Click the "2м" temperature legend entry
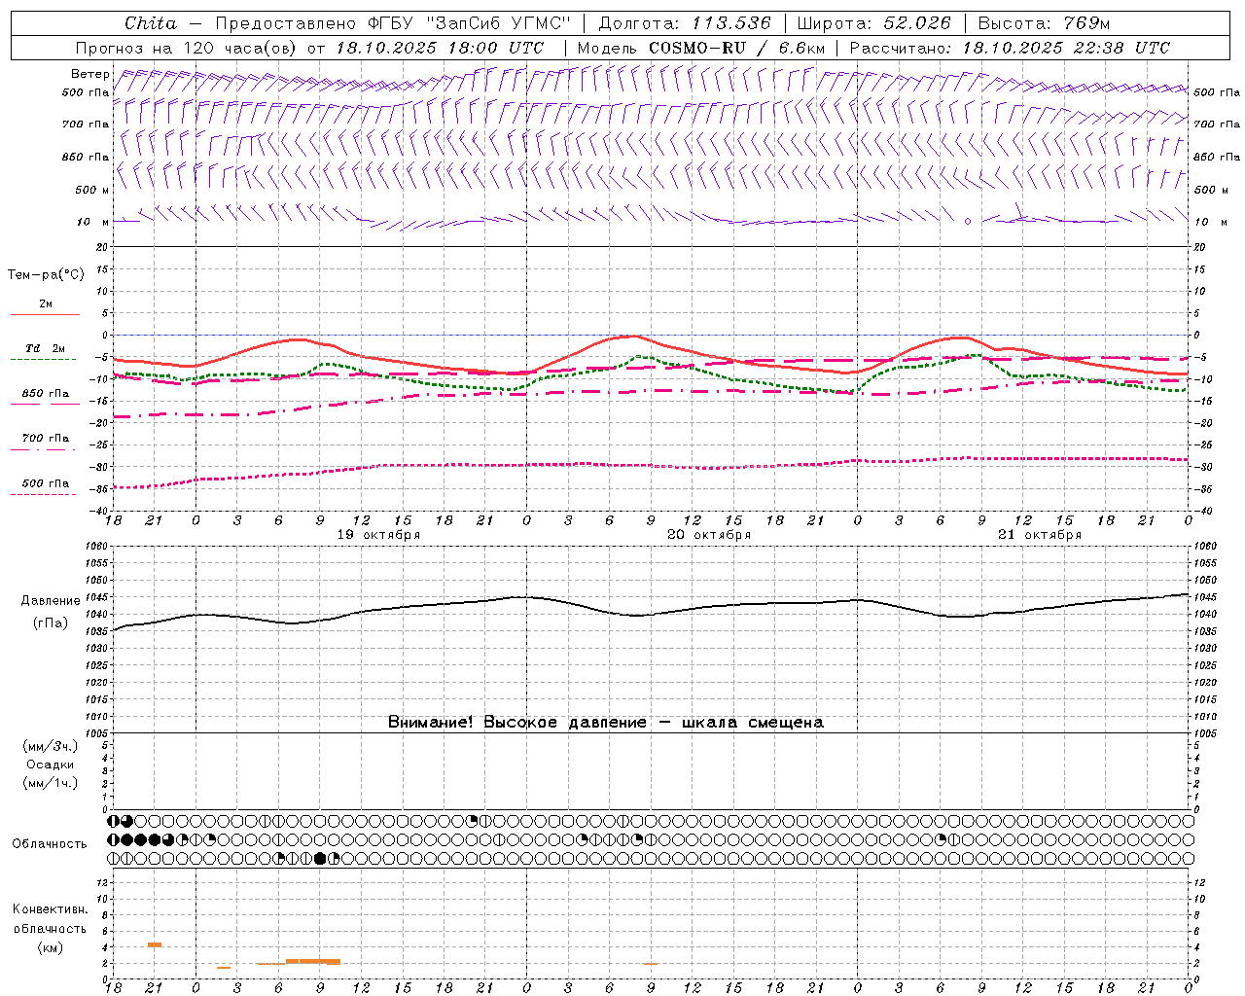Screen dimensions: 1245x996 [46, 304]
